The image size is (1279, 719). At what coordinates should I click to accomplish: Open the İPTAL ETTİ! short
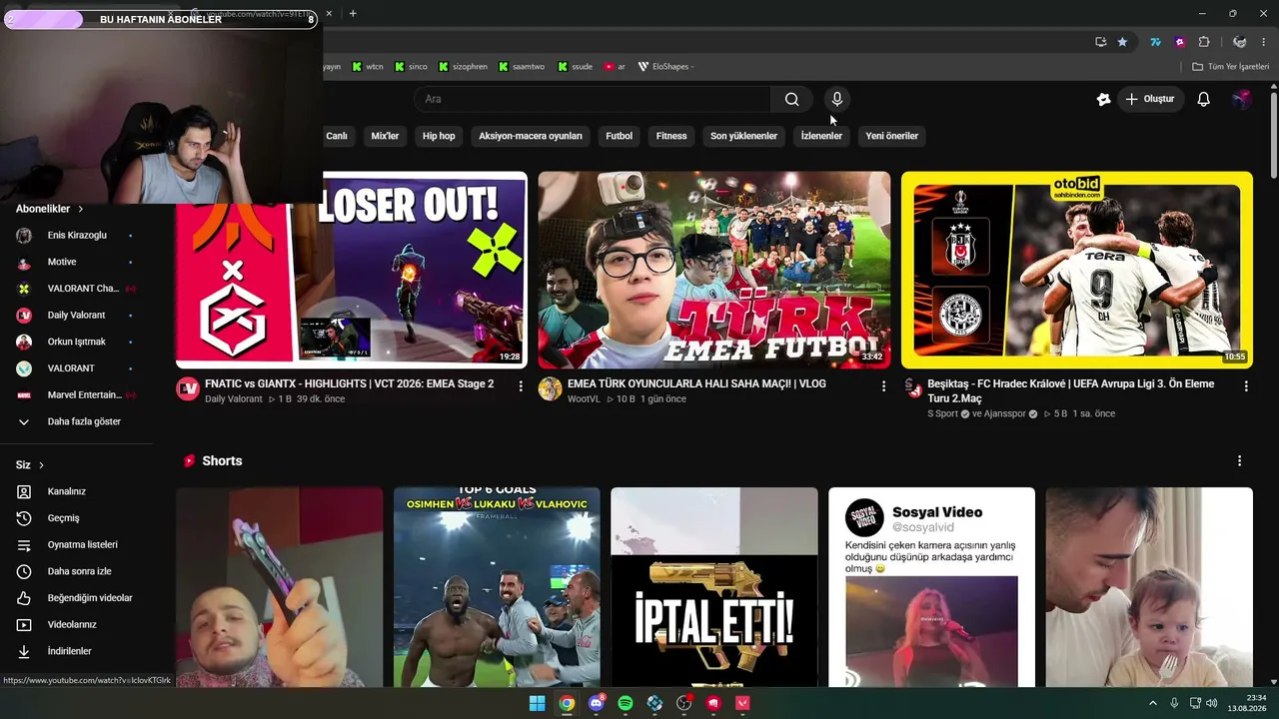coord(713,587)
